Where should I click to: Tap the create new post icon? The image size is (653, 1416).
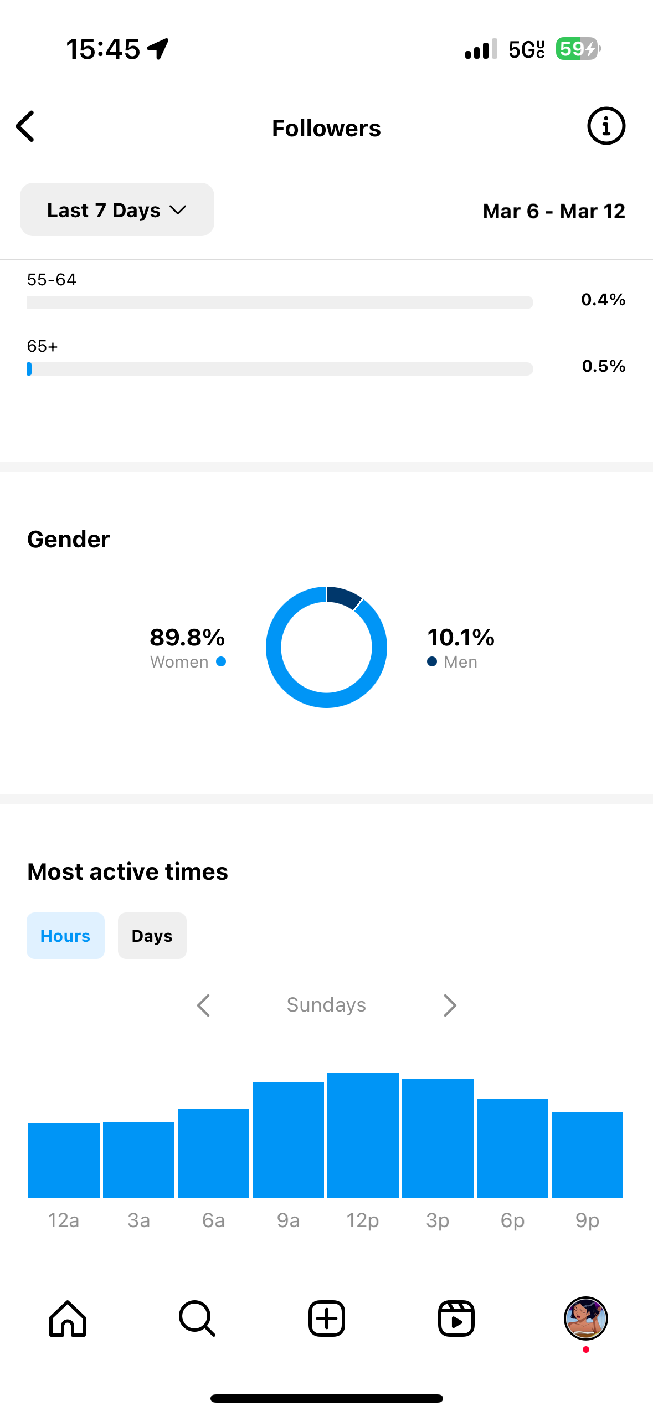click(x=327, y=1318)
